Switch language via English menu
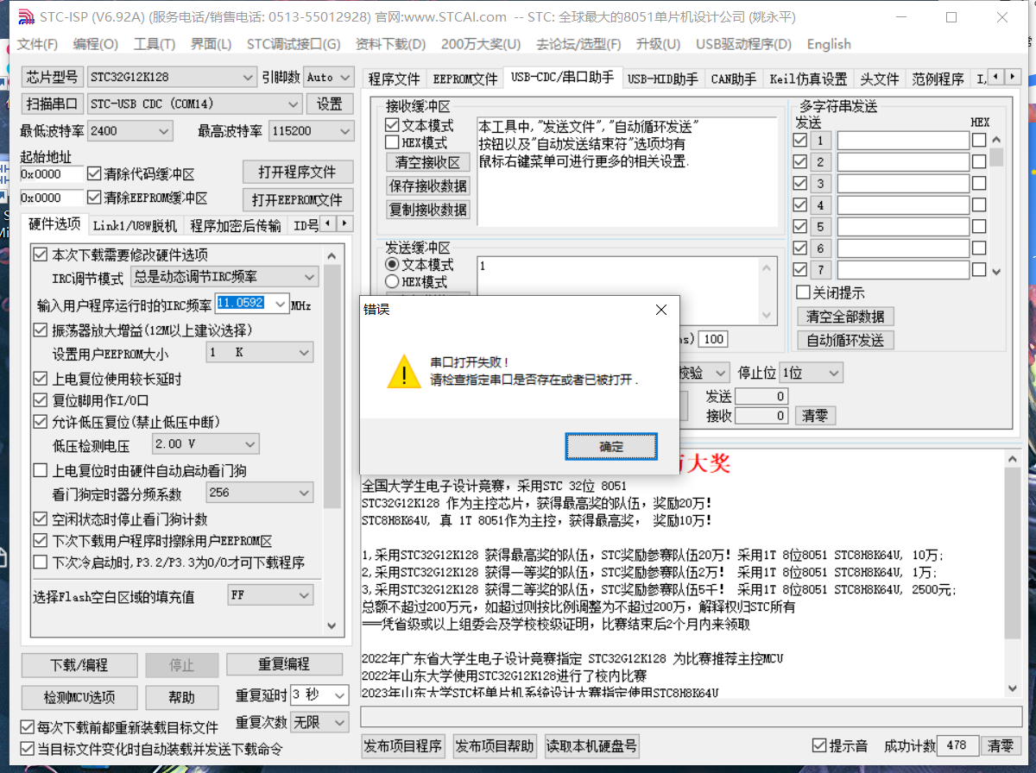 pyautogui.click(x=829, y=44)
